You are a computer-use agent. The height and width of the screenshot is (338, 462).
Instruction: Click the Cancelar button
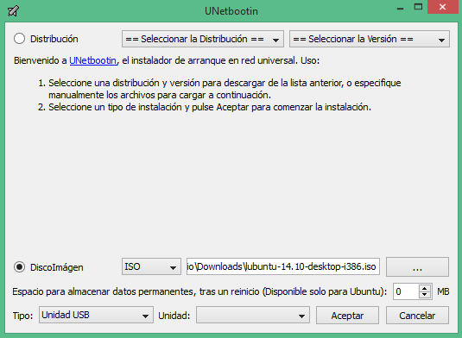point(417,316)
